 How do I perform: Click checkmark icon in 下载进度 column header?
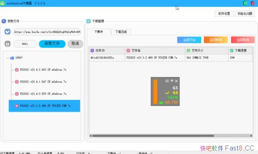[x=232, y=51]
